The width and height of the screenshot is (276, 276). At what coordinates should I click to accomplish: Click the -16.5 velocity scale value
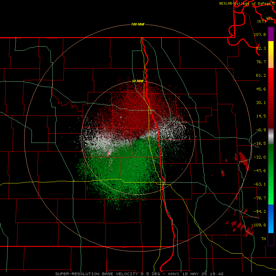(260, 144)
